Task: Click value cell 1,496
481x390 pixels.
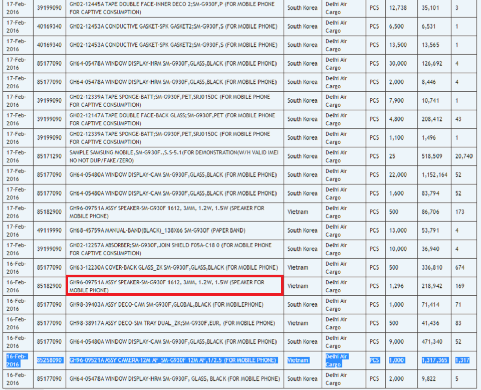Action: click(434, 138)
